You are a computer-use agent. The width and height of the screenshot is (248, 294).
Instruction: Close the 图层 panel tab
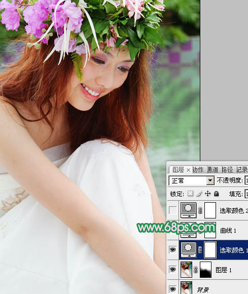(188, 170)
